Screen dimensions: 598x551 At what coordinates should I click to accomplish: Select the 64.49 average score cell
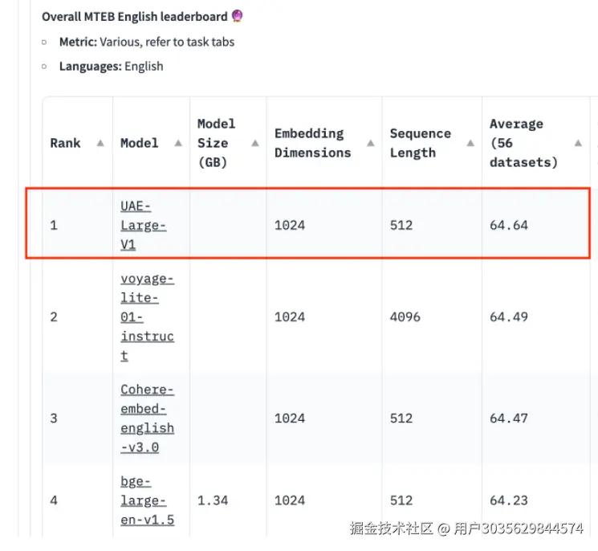(x=509, y=316)
